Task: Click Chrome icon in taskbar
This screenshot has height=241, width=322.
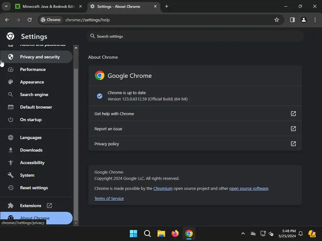Action: (x=189, y=233)
